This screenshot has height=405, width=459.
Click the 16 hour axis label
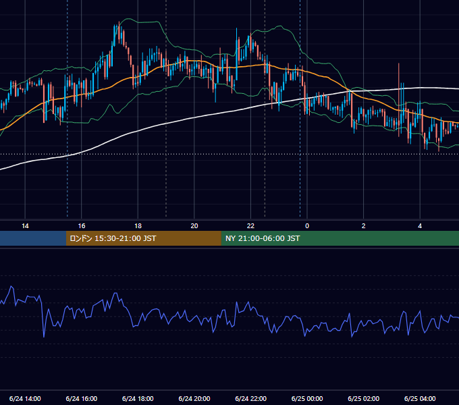click(82, 226)
